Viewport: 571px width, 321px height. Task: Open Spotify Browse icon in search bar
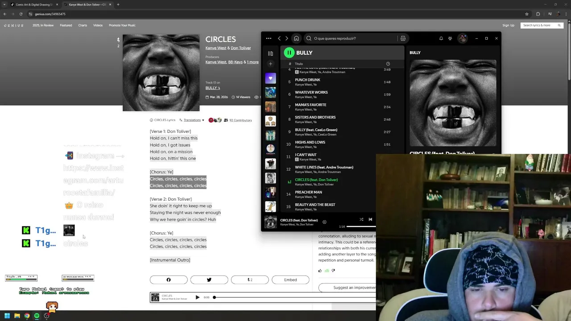click(403, 38)
